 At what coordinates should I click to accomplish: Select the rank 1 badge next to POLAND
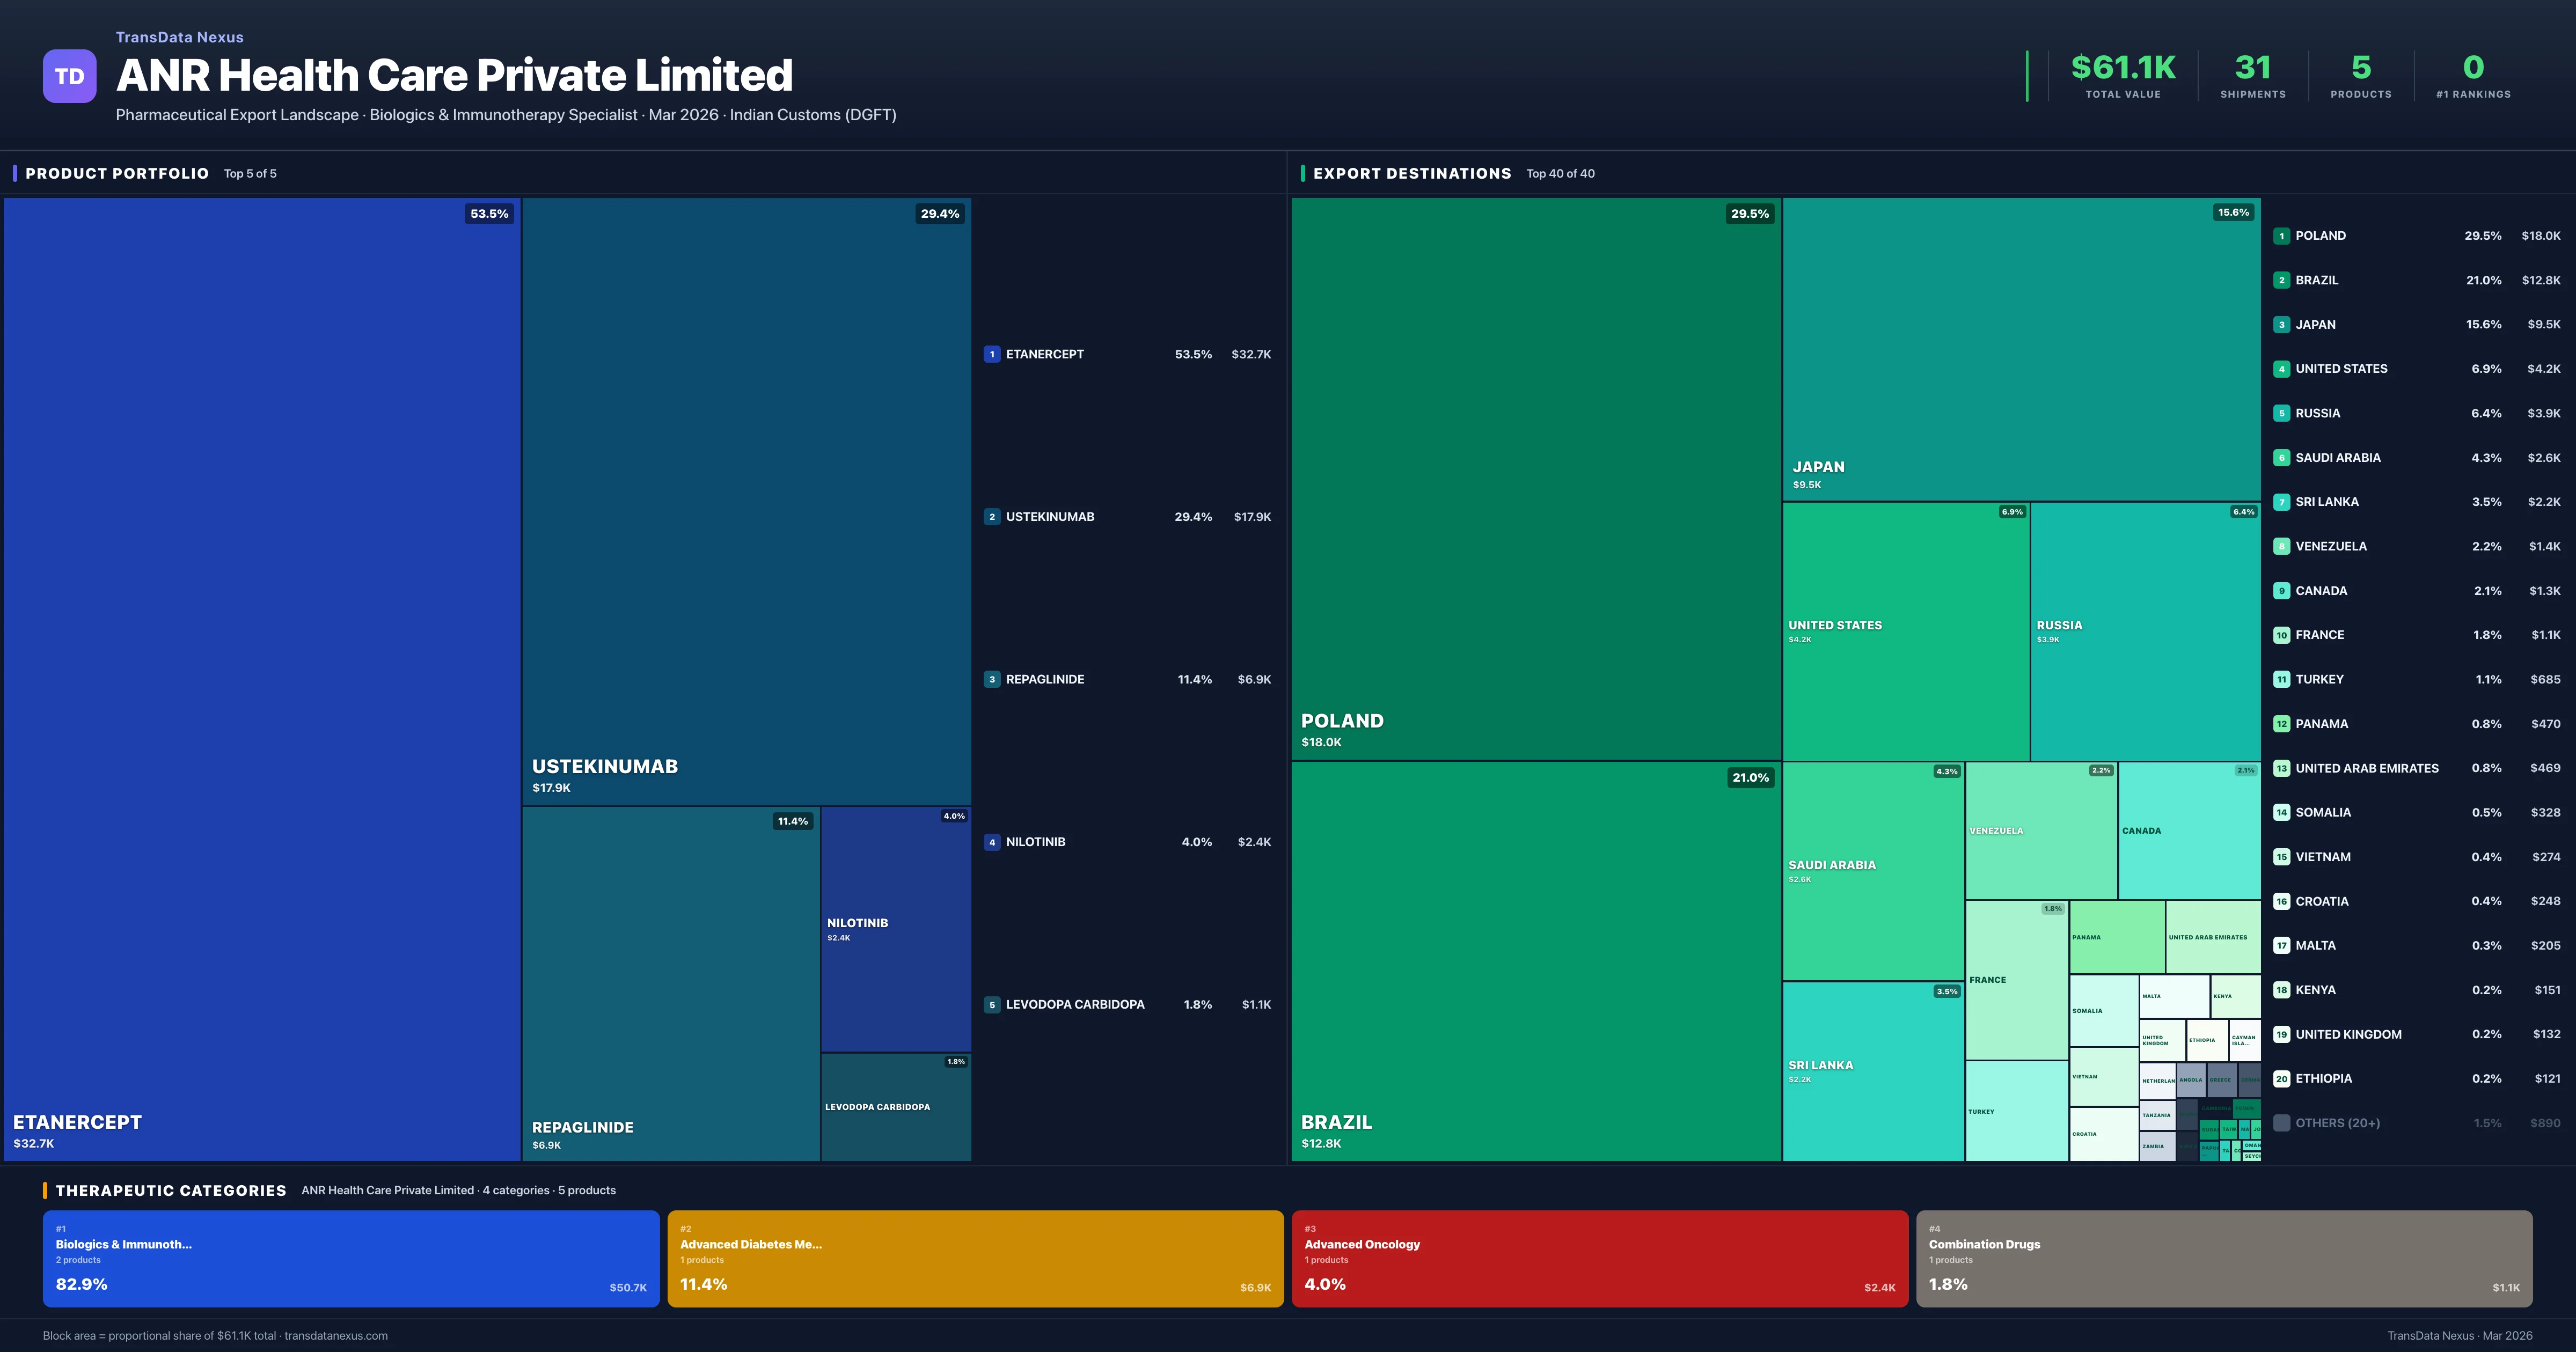coord(2283,235)
